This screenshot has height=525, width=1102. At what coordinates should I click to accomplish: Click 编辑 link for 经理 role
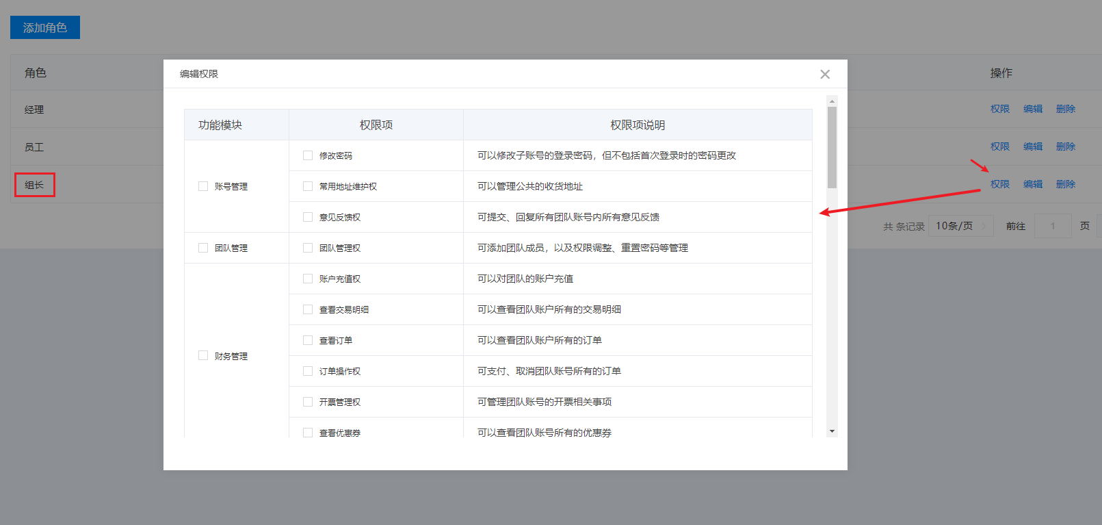[x=1032, y=109]
